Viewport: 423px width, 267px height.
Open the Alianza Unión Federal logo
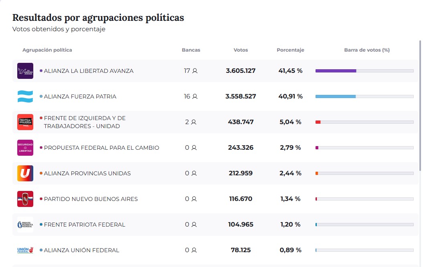pyautogui.click(x=25, y=250)
